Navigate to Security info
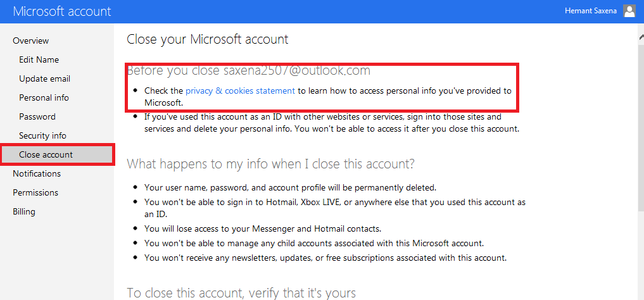 tap(42, 135)
